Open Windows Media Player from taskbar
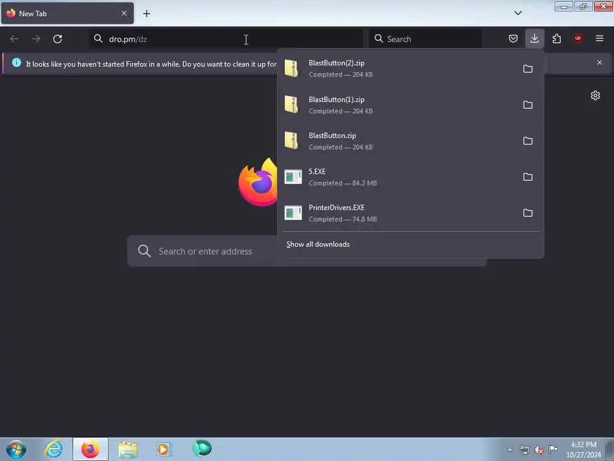 (x=164, y=449)
